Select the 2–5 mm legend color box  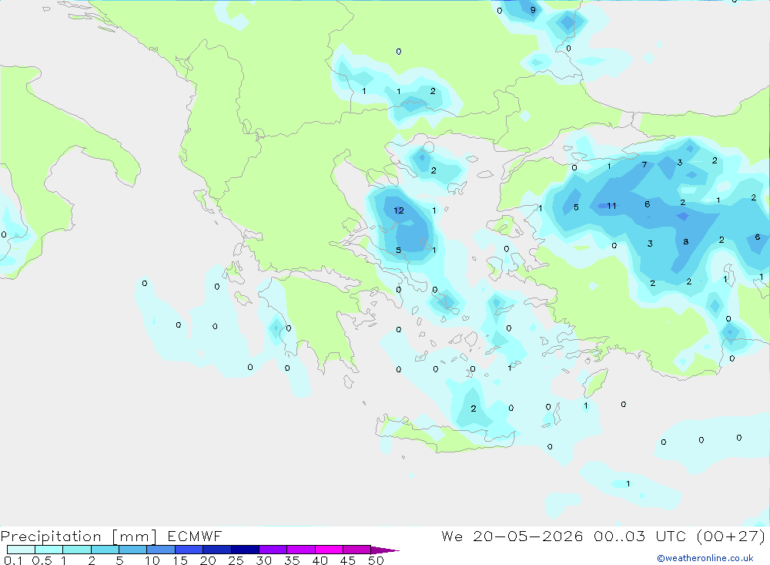click(x=105, y=550)
